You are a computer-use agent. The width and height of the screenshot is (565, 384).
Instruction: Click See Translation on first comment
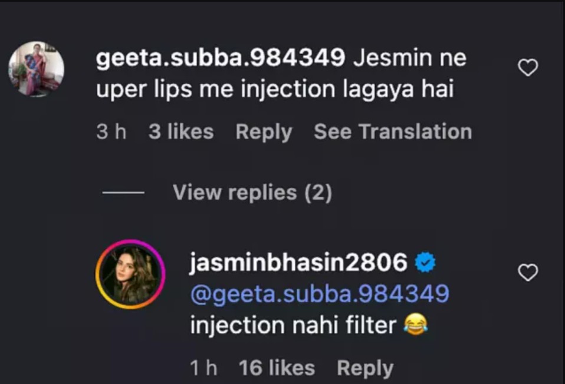393,132
